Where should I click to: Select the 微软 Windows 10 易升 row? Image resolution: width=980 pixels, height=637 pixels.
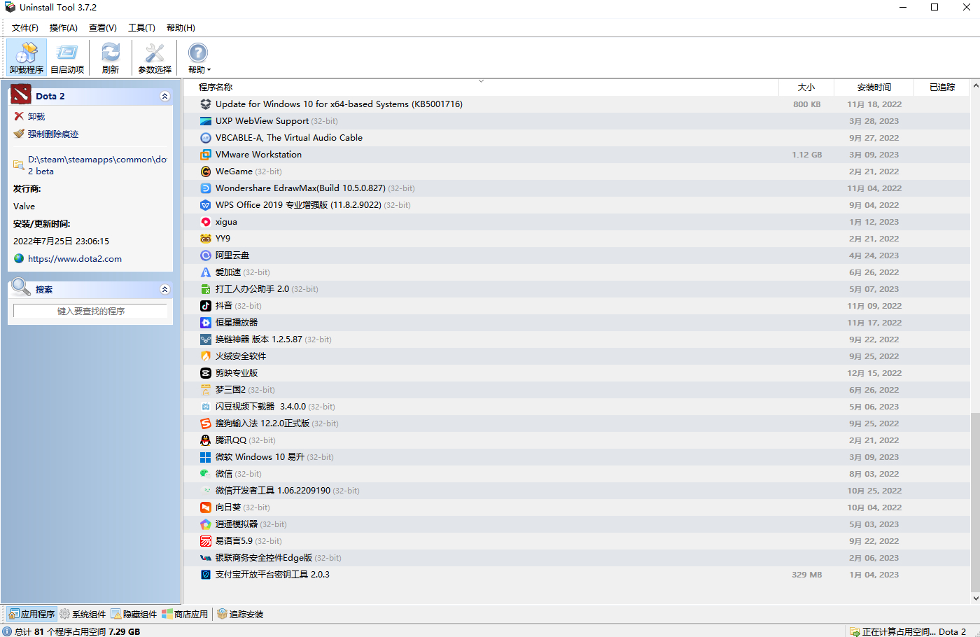(x=577, y=457)
